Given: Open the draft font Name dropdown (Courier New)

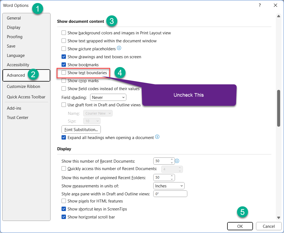Looking at the screenshot, I should click(x=98, y=113).
